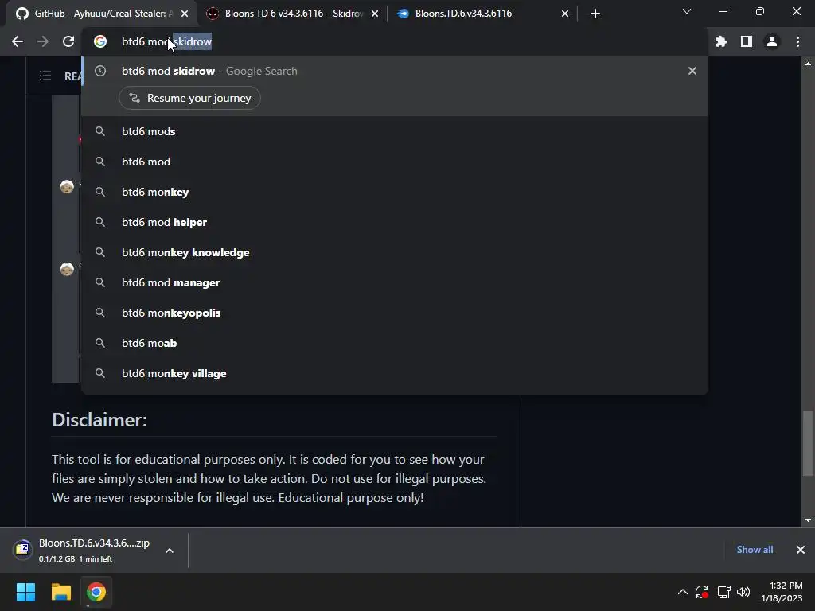Reload the current page
815x611 pixels.
point(68,41)
